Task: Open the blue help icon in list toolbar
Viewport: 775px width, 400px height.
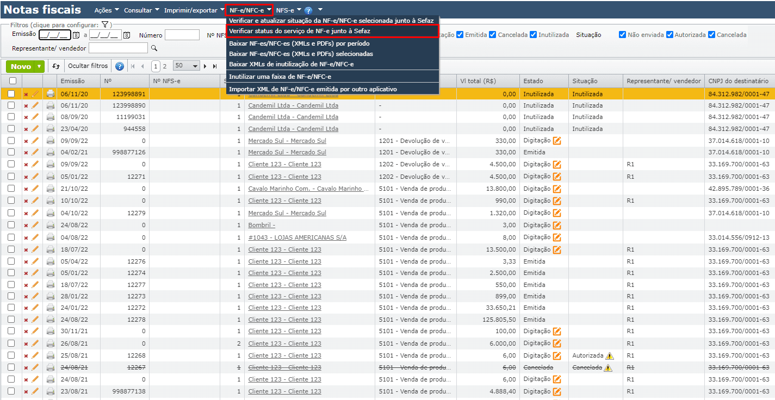Action: (x=119, y=66)
